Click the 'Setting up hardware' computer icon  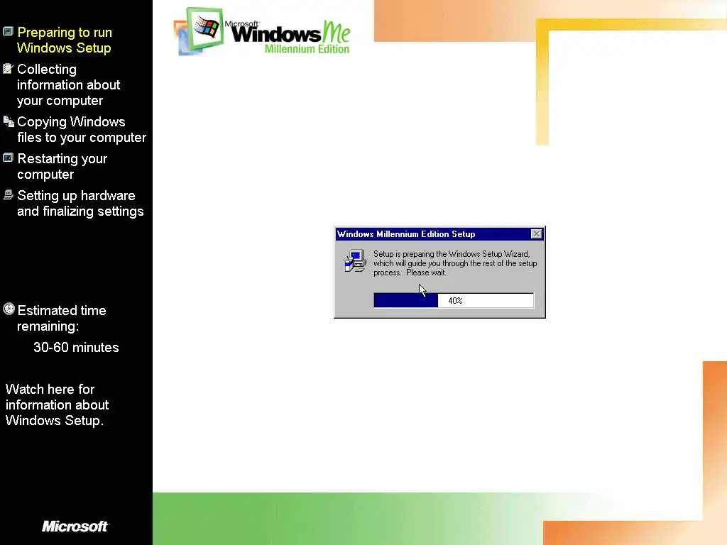pyautogui.click(x=8, y=194)
